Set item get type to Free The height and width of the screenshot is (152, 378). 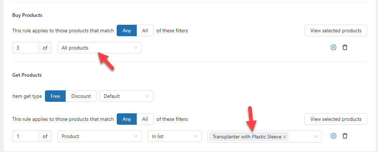55,96
